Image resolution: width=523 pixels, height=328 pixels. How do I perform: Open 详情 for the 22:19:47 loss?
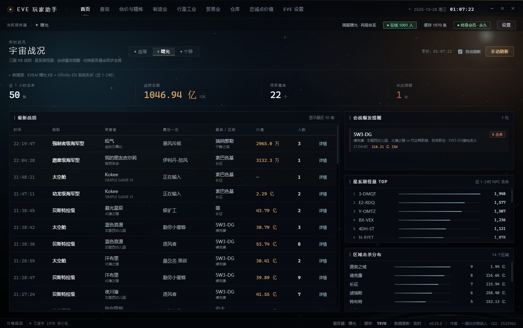pyautogui.click(x=323, y=144)
